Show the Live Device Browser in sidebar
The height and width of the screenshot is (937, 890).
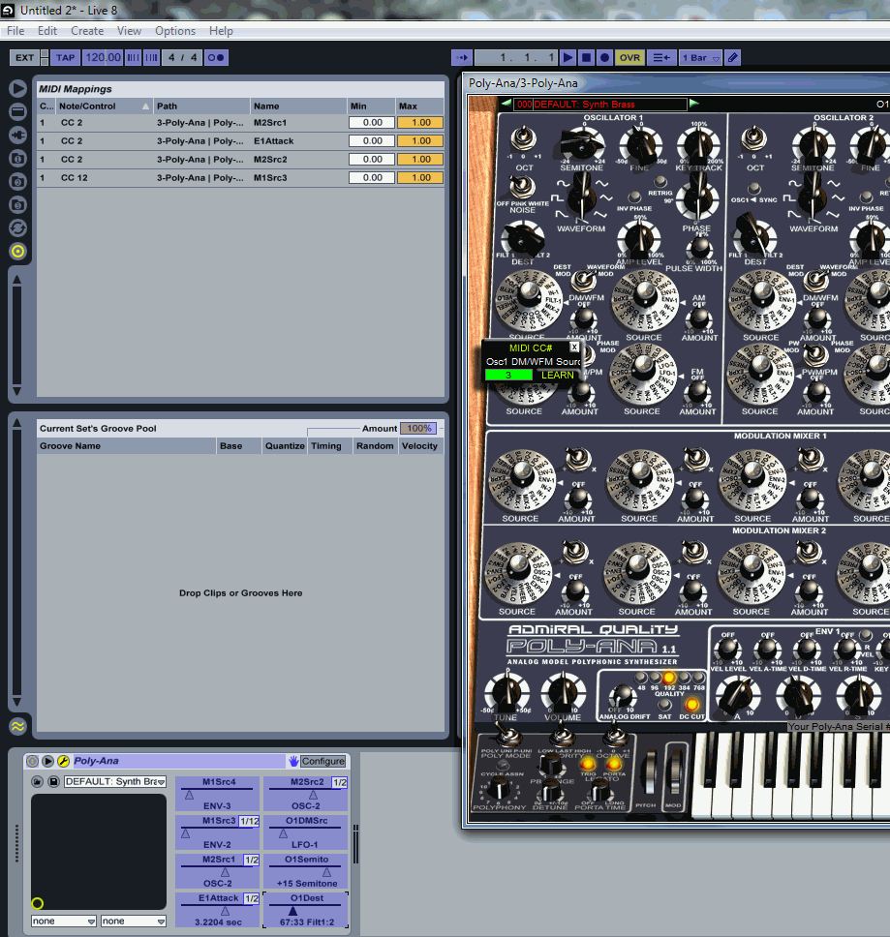(18, 111)
